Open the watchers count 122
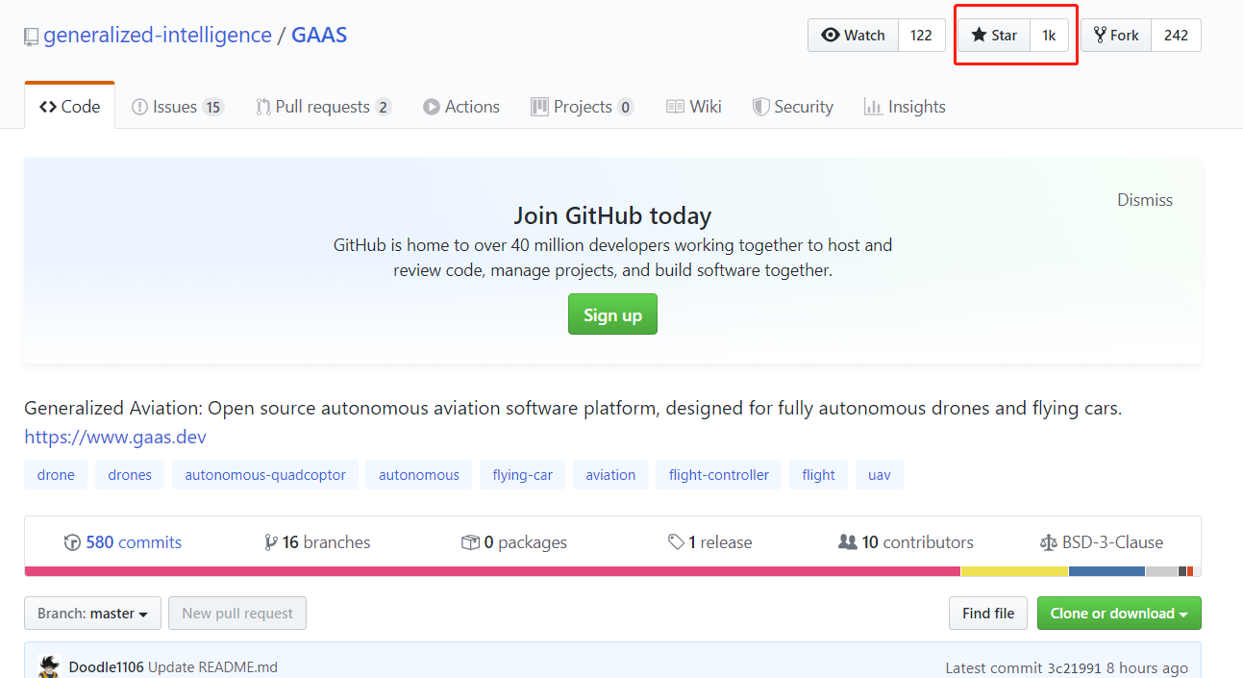The image size is (1243, 678). (921, 36)
